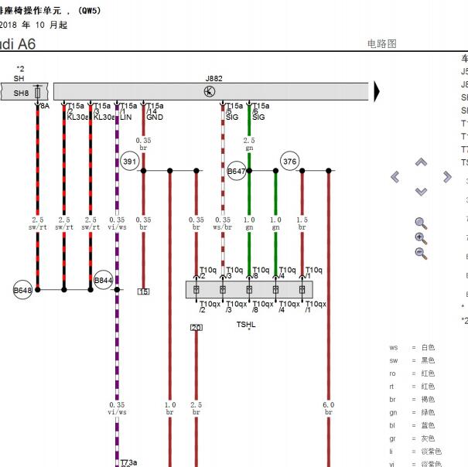Click the br 褐色 legend entry
Screen dimensions: 468x467
pyautogui.click(x=412, y=400)
